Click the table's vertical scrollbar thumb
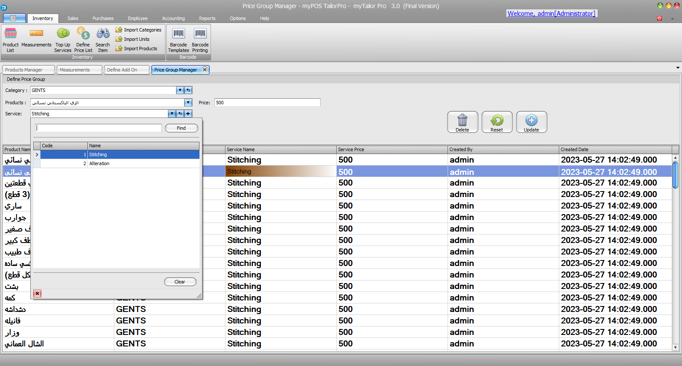This screenshot has width=682, height=366. point(675,174)
